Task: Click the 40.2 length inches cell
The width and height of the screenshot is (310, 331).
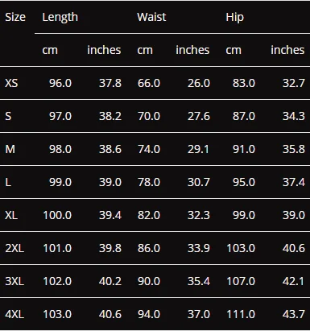Action: click(x=110, y=281)
